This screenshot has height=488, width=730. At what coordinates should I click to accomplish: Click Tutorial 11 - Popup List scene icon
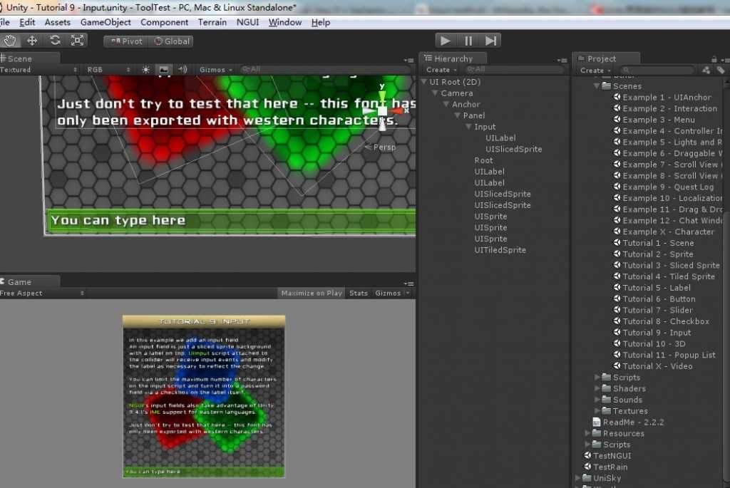tap(617, 355)
